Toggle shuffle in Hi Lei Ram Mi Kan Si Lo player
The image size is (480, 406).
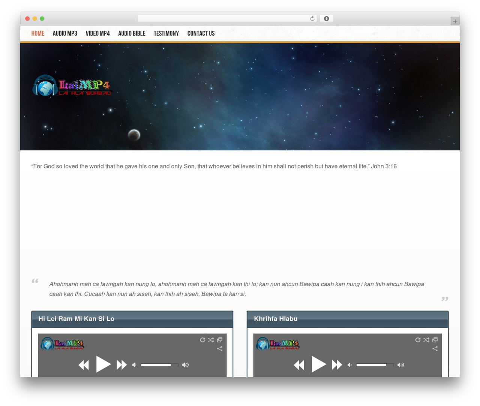pos(211,340)
